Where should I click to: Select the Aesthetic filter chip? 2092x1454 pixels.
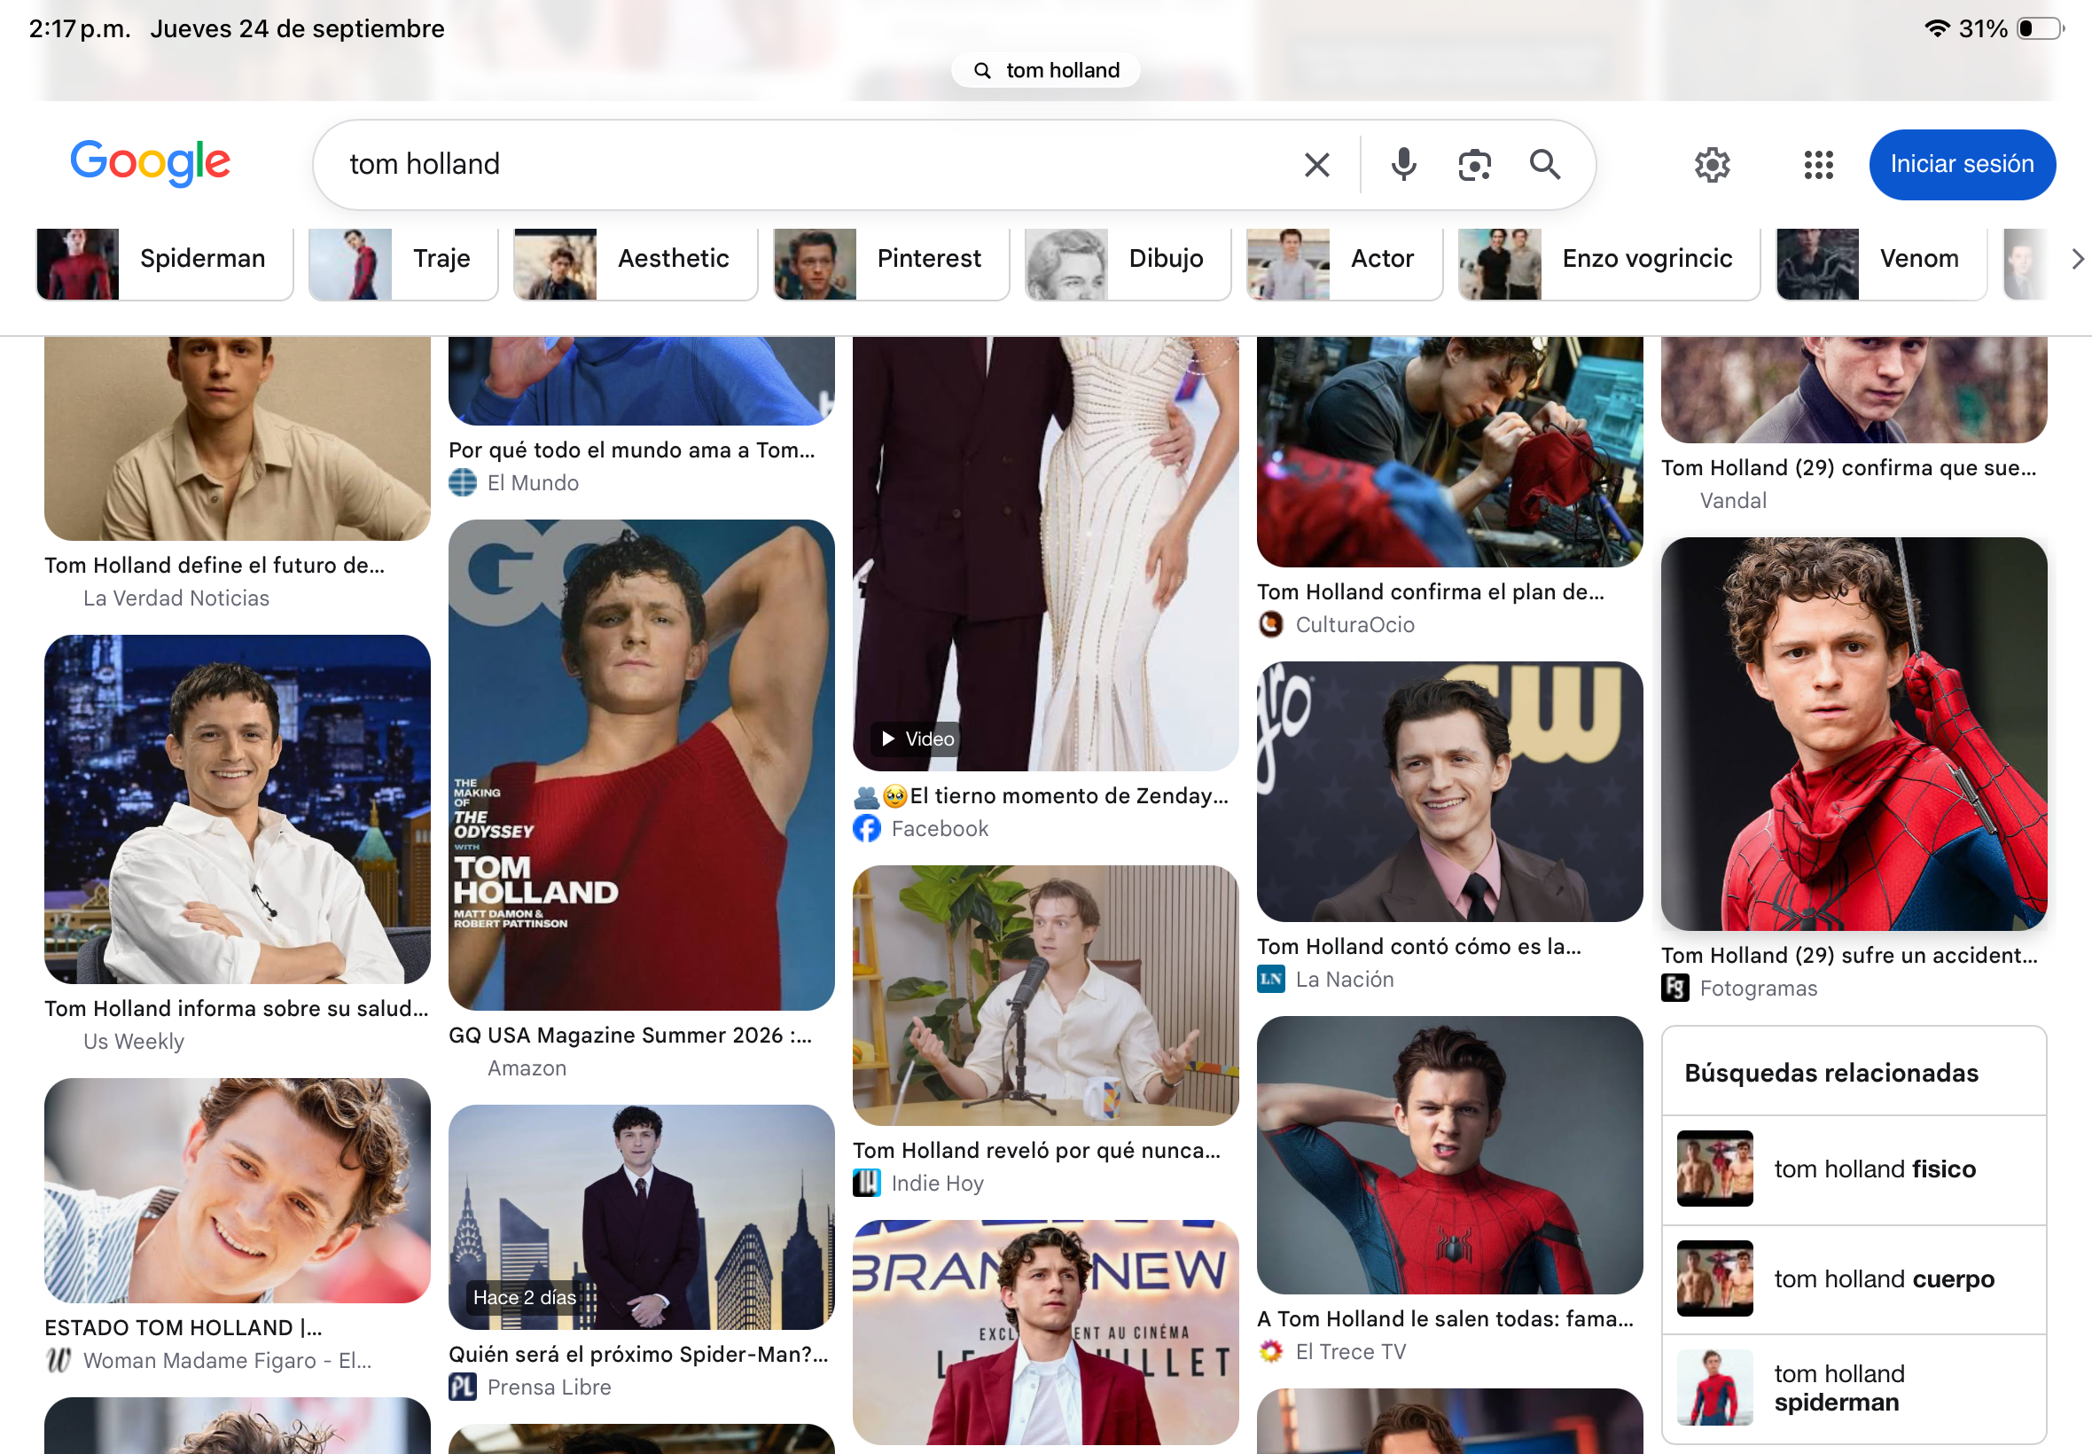pyautogui.click(x=636, y=263)
